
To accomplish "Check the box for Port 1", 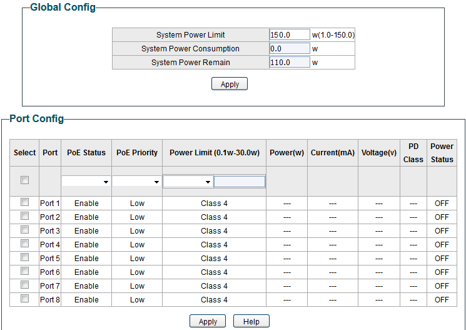I will point(24,202).
